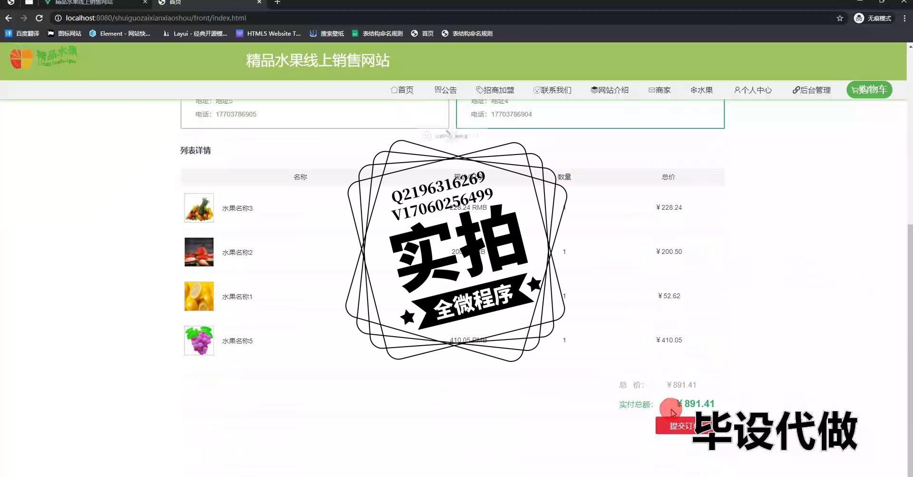Click the incognito mode indicator
913x477 pixels.
coord(873,18)
